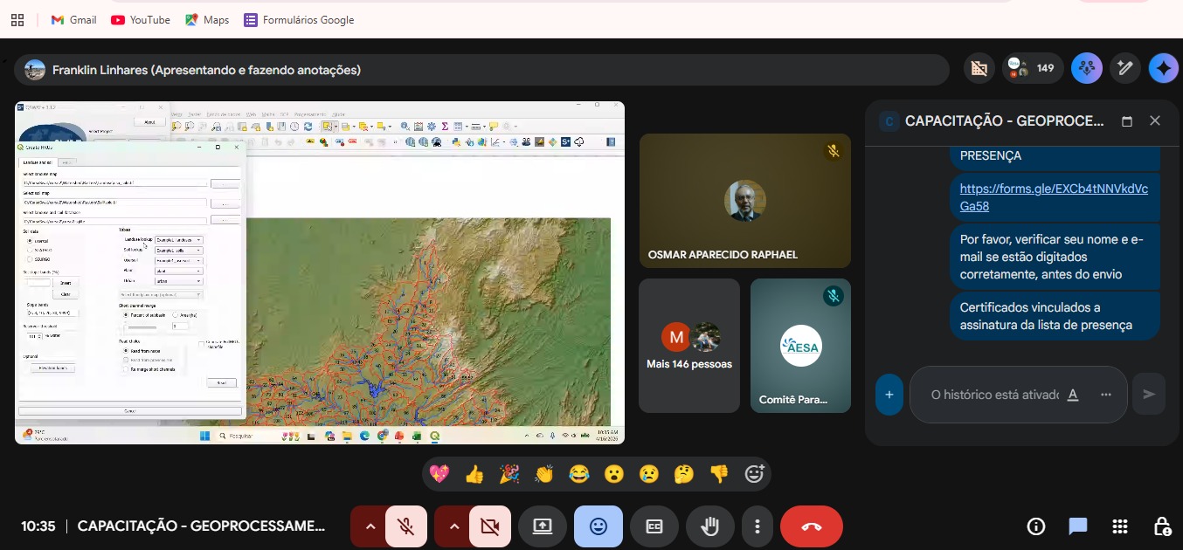Turn on the camera

point(489,526)
